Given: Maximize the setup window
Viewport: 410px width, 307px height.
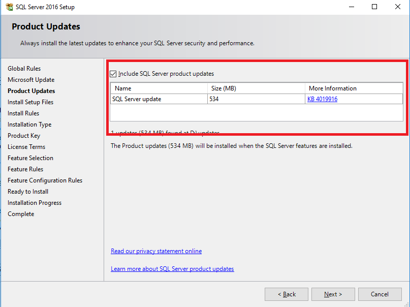Looking at the screenshot, I should tap(374, 7).
